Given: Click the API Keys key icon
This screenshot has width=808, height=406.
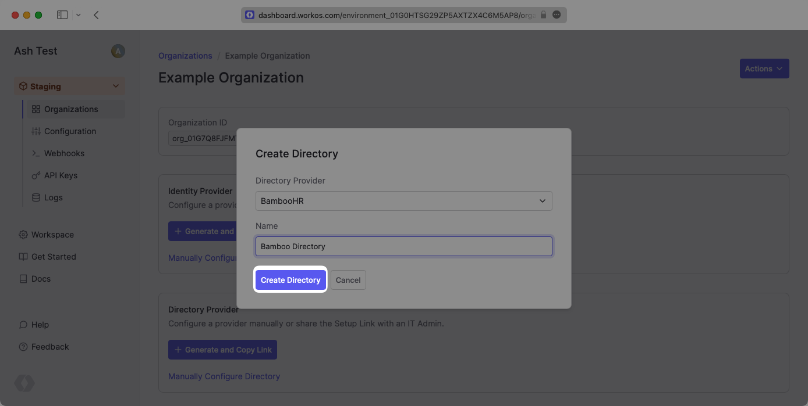Looking at the screenshot, I should pyautogui.click(x=36, y=175).
